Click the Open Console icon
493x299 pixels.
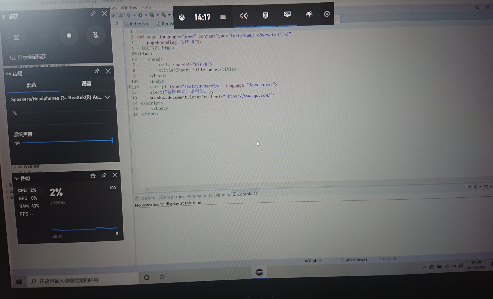coord(486,187)
